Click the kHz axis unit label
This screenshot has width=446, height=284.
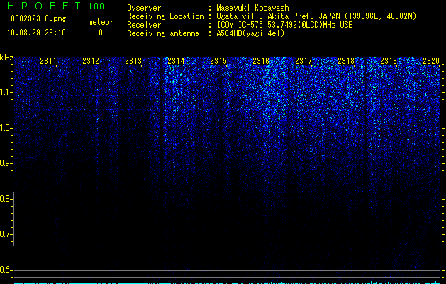point(6,58)
